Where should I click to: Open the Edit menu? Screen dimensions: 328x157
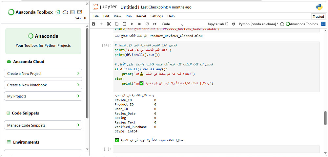tap(106, 16)
